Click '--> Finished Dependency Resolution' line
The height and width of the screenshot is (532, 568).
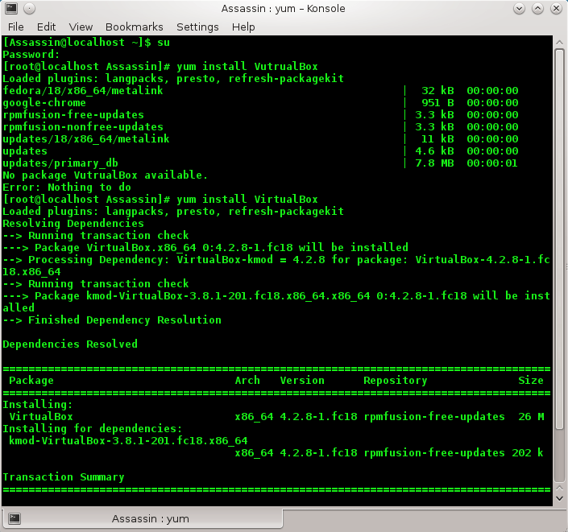pos(111,320)
